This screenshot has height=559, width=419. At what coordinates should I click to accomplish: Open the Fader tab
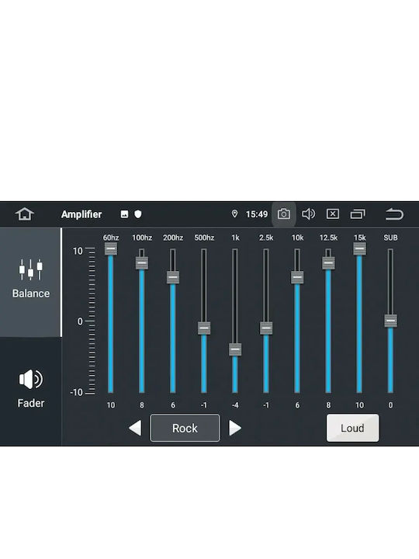click(x=30, y=391)
